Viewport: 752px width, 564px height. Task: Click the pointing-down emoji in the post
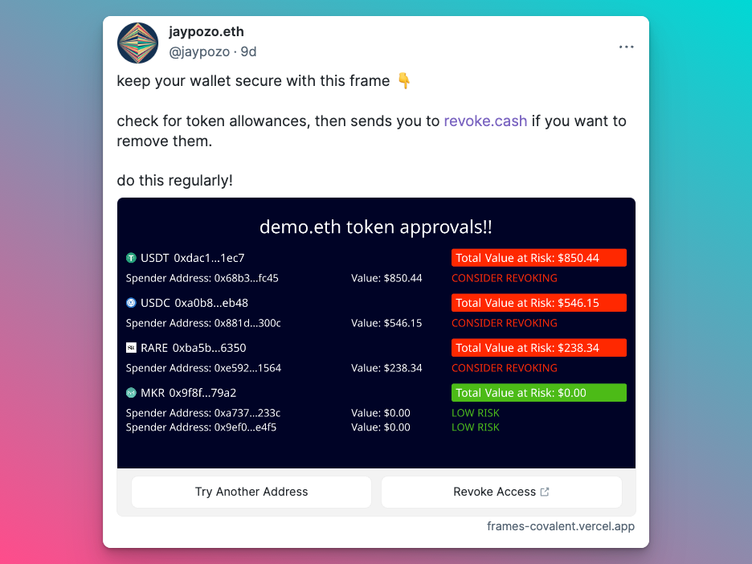404,80
